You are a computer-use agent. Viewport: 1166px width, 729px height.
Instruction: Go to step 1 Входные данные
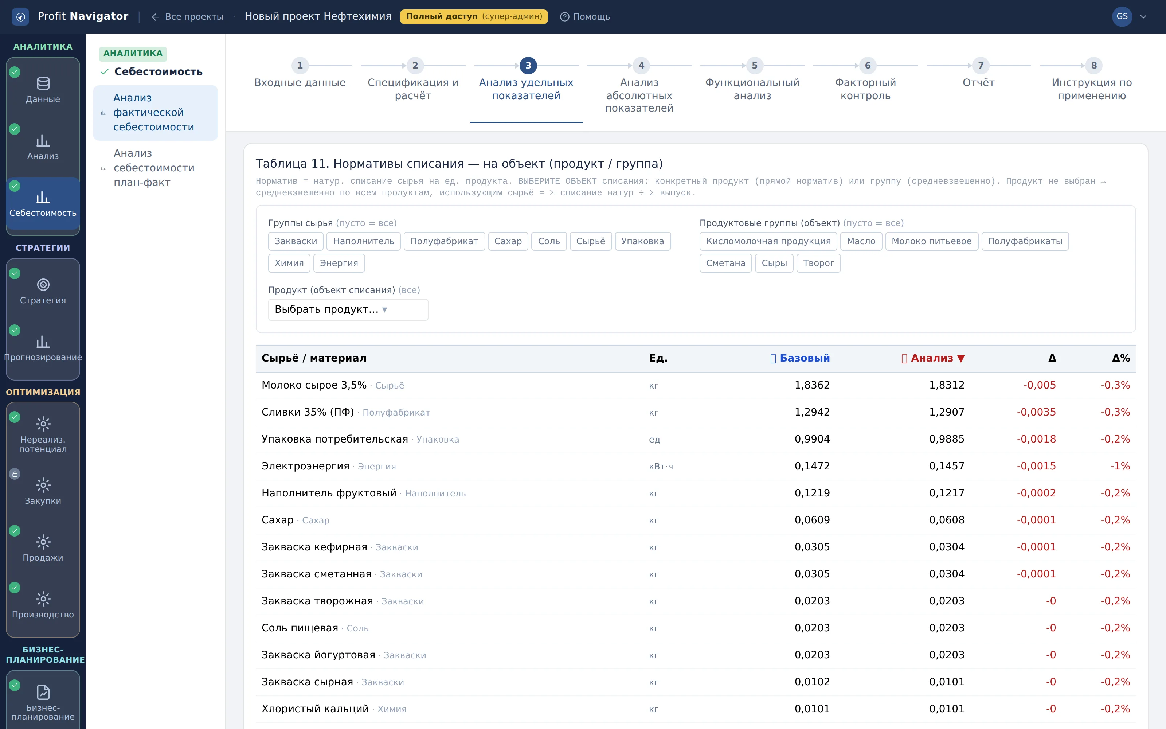pos(300,74)
